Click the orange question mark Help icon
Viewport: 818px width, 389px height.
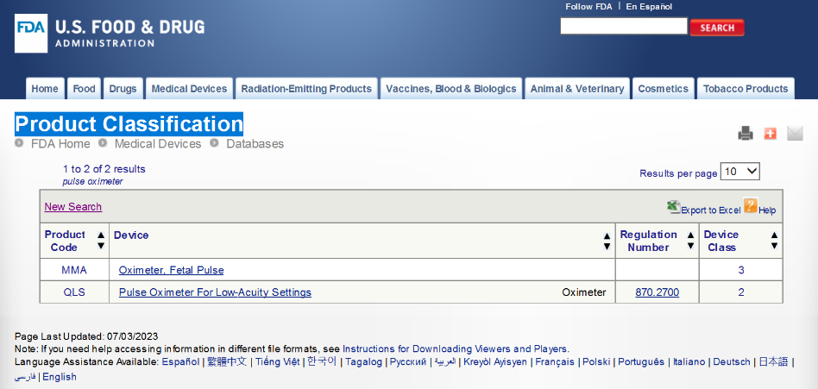click(x=750, y=206)
